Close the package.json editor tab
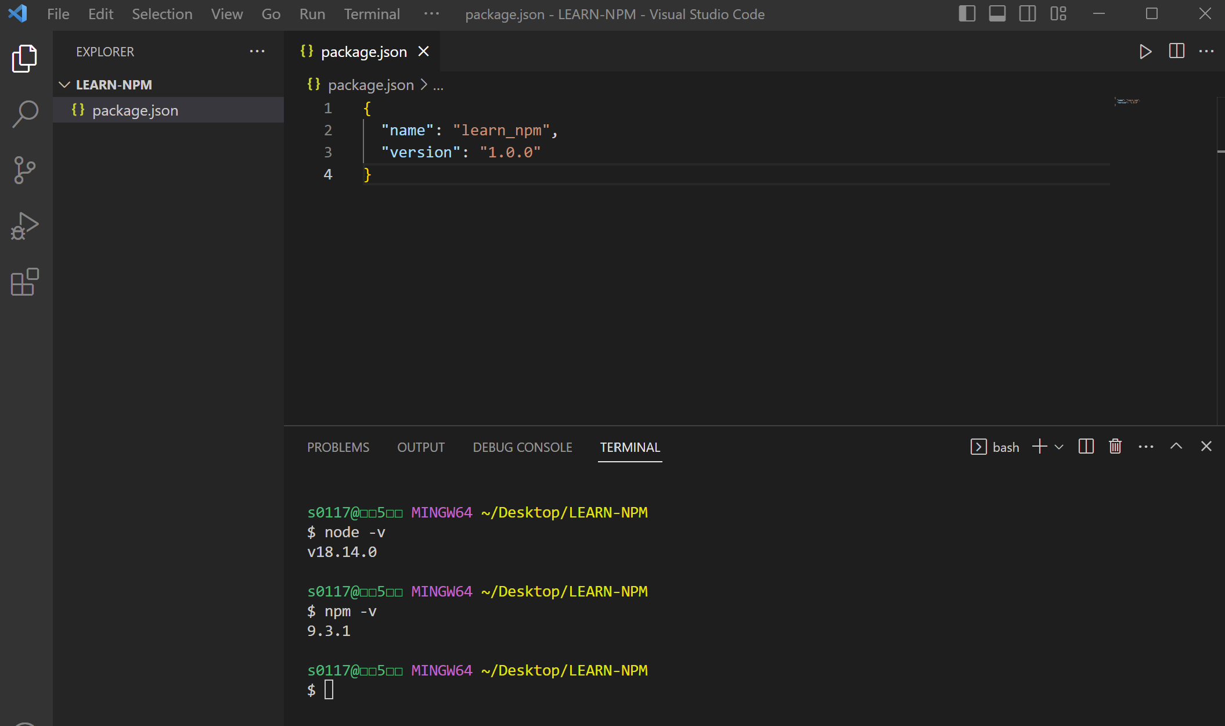1225x726 pixels. (424, 52)
